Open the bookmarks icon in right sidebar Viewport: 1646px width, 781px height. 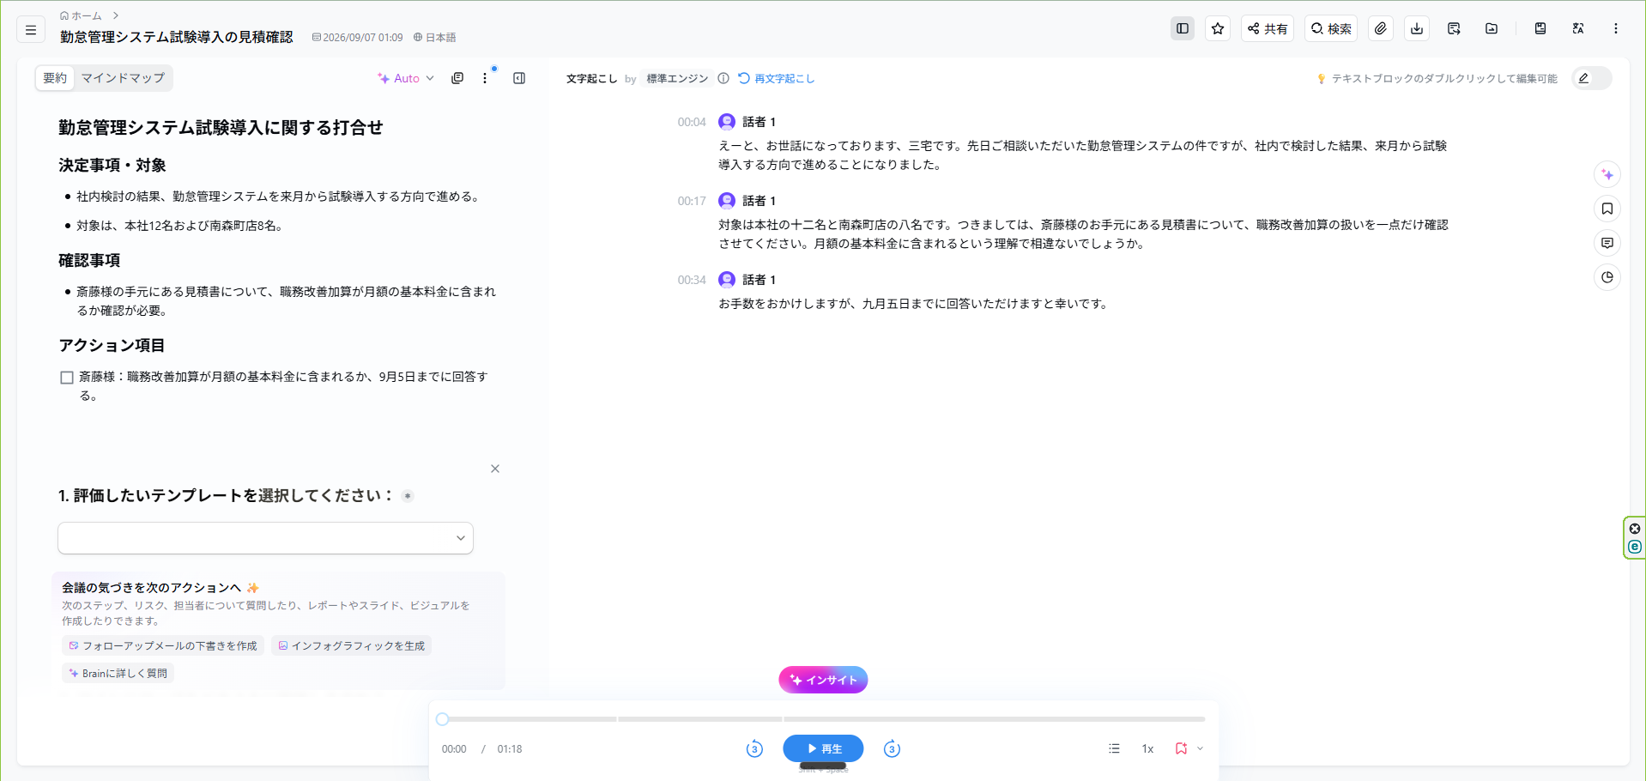[x=1607, y=209]
